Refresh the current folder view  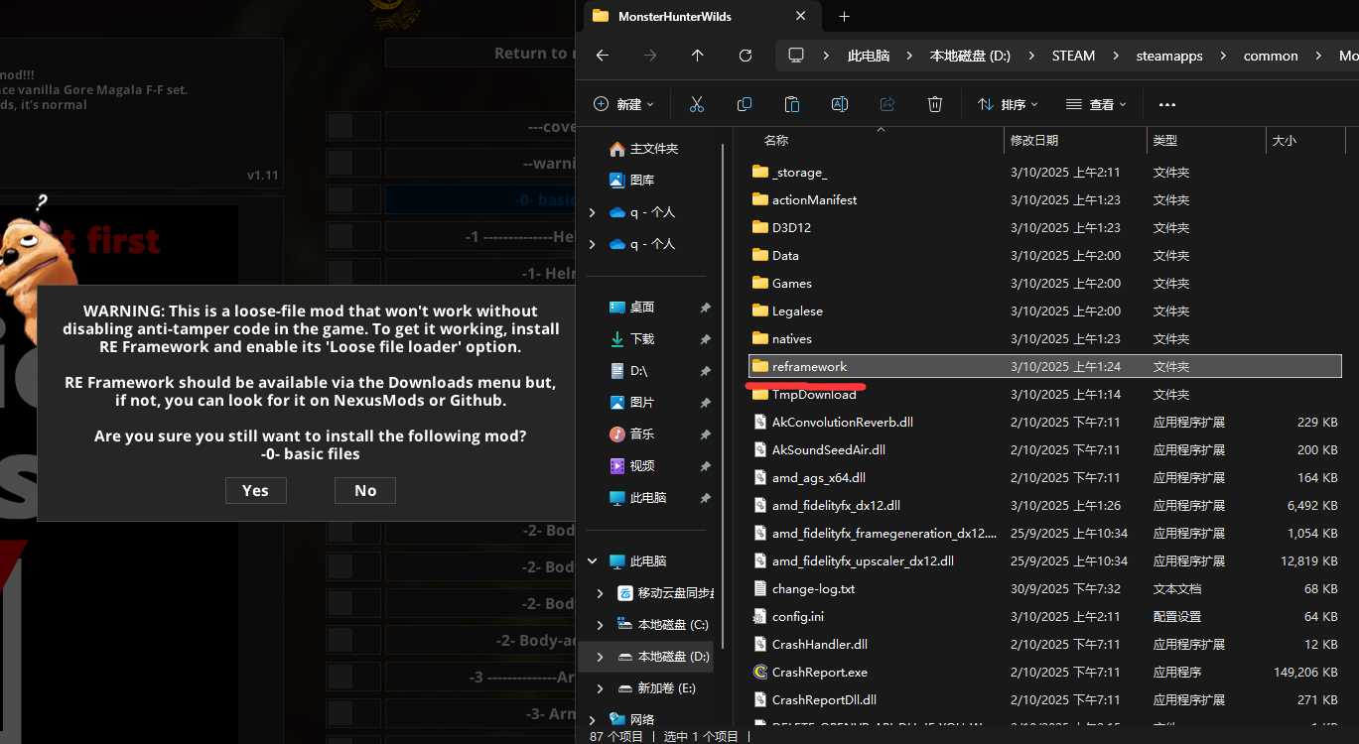click(x=746, y=56)
